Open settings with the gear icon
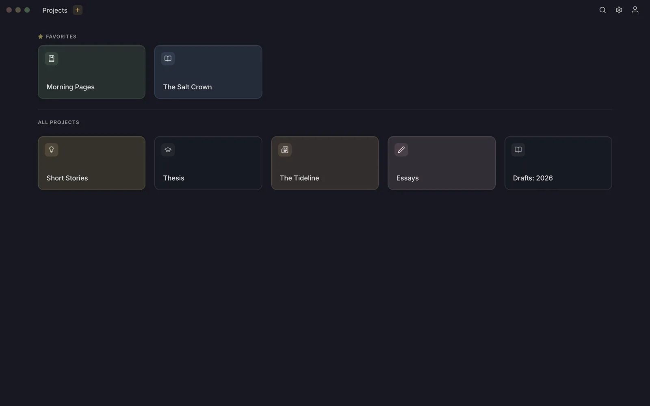650x406 pixels. tap(619, 10)
